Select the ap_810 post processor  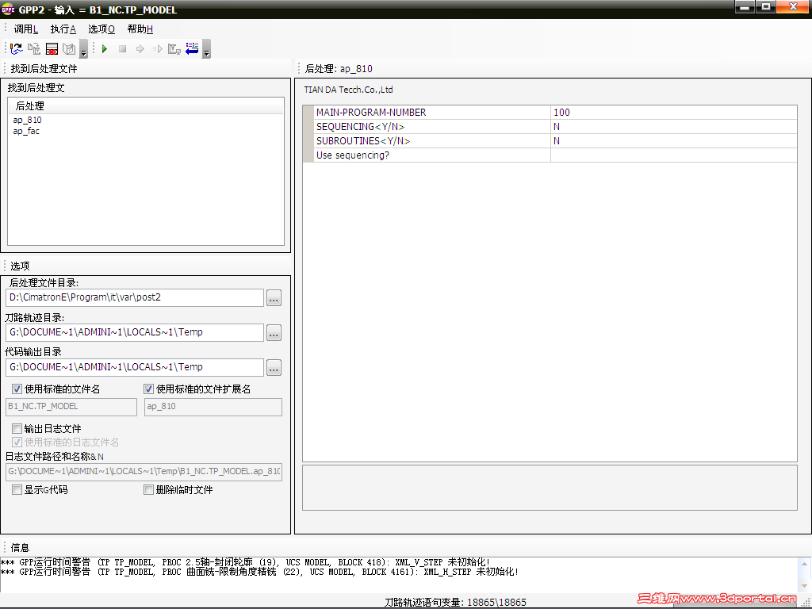[x=28, y=120]
